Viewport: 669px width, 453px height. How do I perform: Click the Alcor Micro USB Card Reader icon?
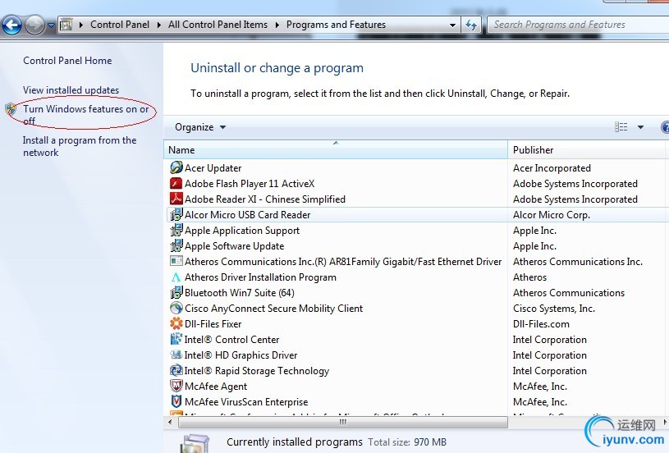[176, 214]
